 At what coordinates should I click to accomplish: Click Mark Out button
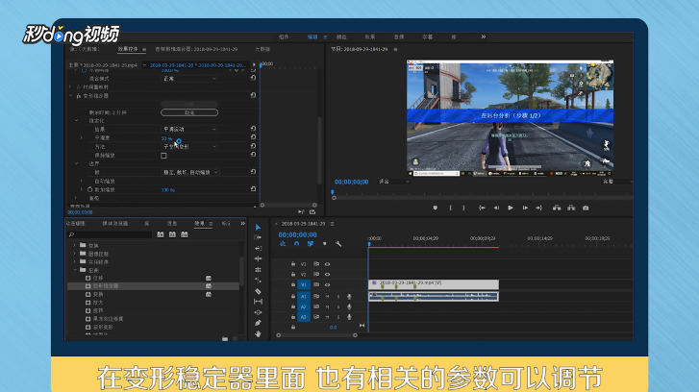pos(463,208)
